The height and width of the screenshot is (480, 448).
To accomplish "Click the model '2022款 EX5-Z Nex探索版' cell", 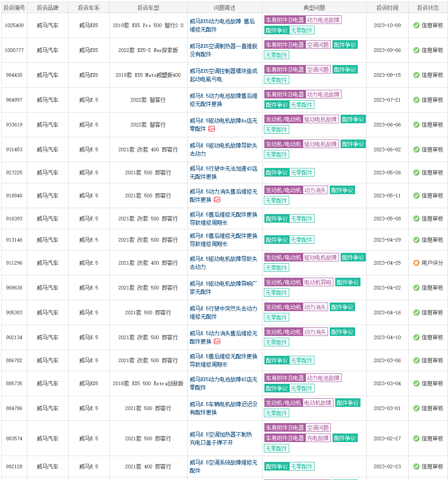I will tap(148, 50).
